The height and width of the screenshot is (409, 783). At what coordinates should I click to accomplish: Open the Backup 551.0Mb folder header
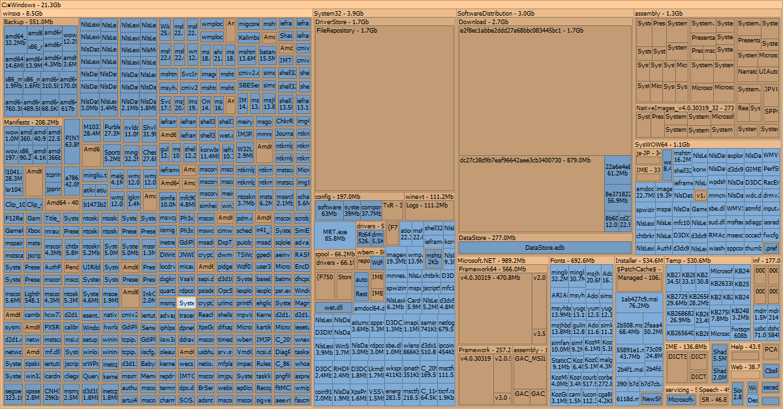coord(29,22)
